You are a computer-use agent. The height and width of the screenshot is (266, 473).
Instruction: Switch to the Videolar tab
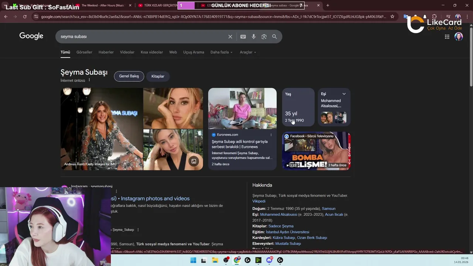(x=127, y=52)
